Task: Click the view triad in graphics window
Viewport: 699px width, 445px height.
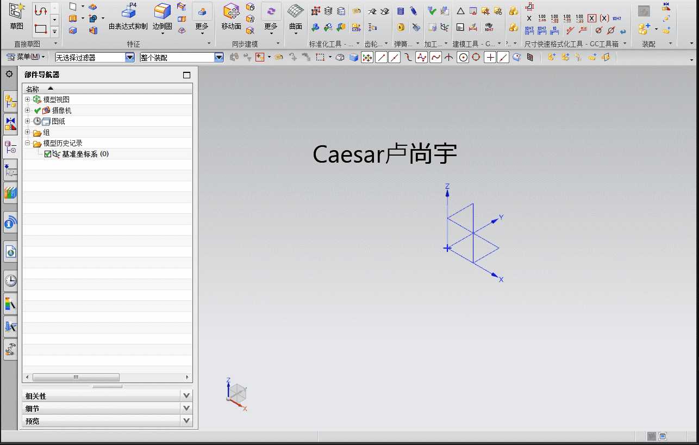Action: (x=237, y=393)
